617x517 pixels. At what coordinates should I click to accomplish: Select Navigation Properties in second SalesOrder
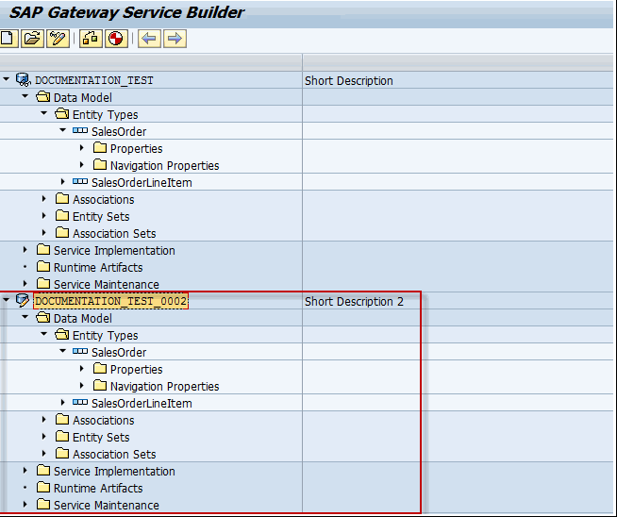click(164, 386)
